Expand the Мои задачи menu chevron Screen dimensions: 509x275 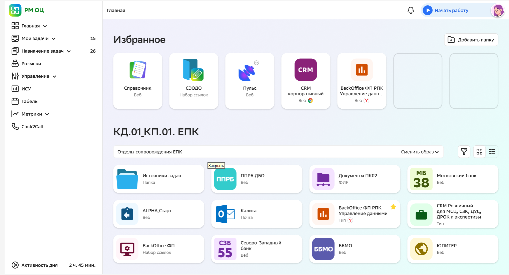pos(54,39)
